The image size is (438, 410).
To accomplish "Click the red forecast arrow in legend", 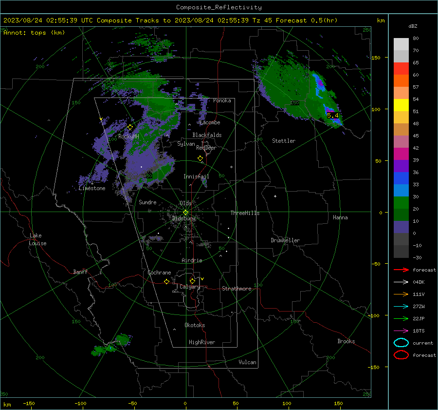I will pyautogui.click(x=401, y=270).
